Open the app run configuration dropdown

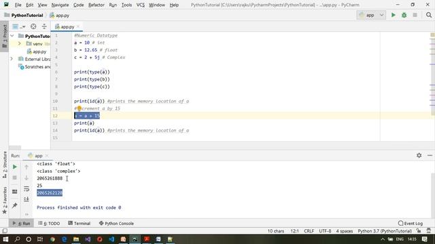[371, 15]
